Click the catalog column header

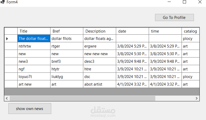190,31
